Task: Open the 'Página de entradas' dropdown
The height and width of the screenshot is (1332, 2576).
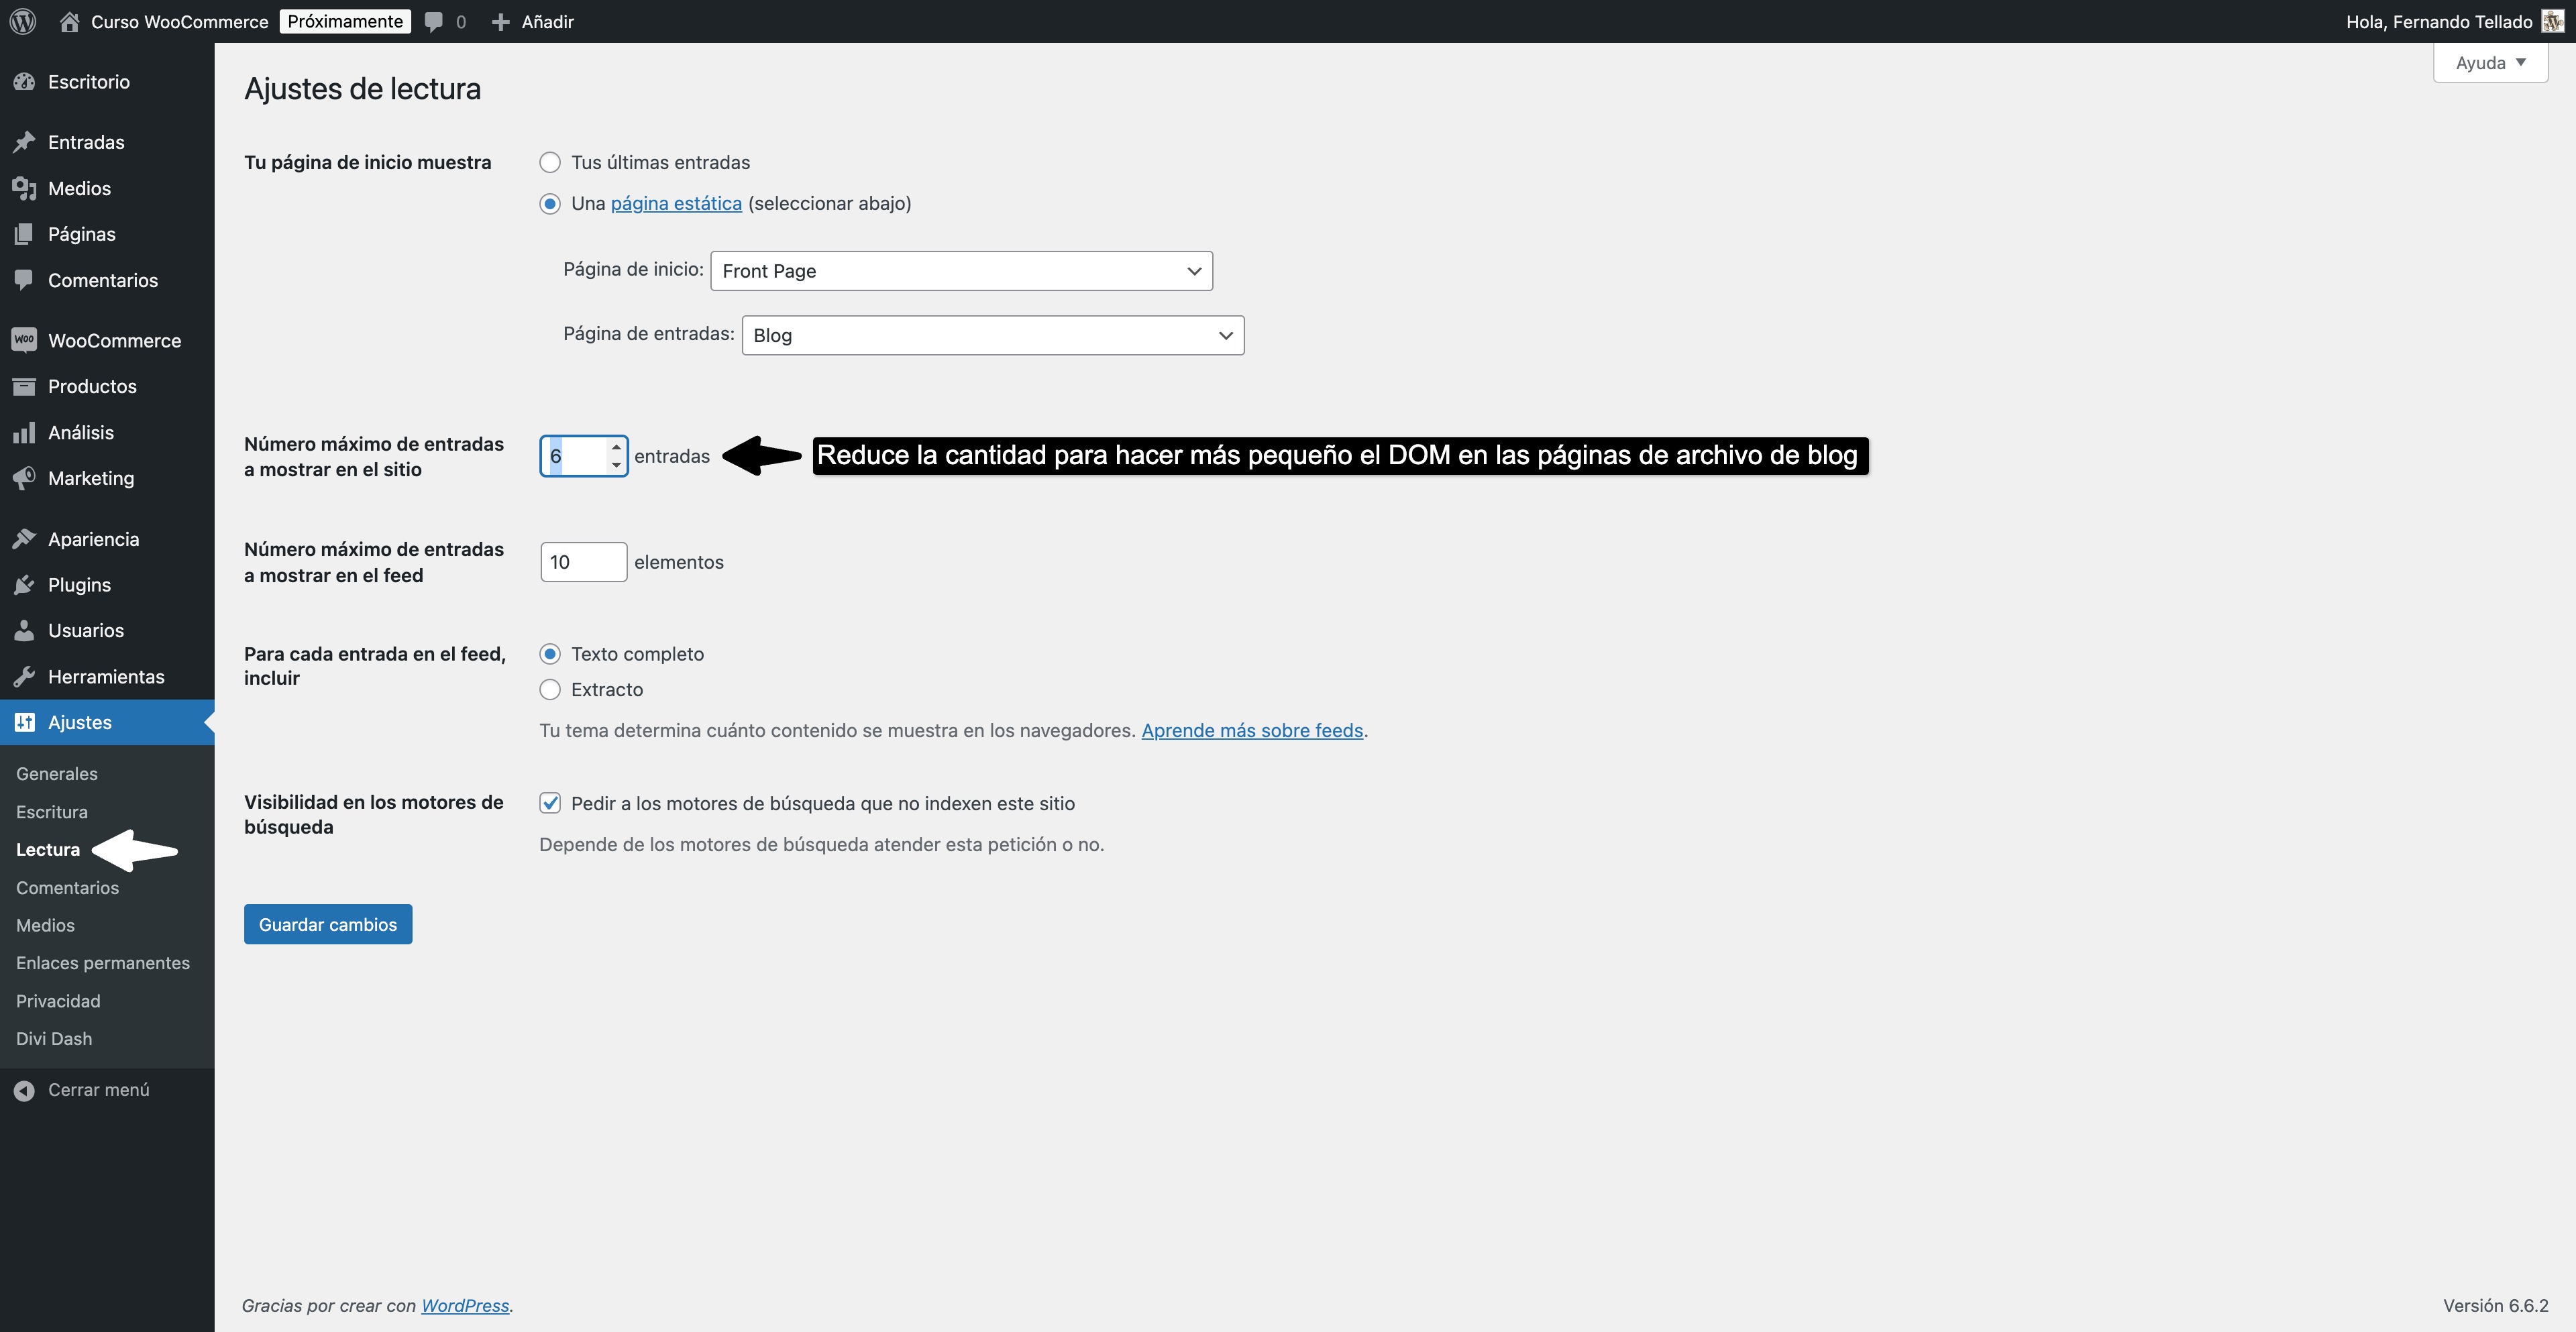Action: coord(991,335)
